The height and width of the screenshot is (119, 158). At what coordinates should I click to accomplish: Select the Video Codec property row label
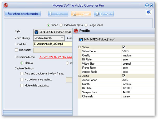pos(90,51)
